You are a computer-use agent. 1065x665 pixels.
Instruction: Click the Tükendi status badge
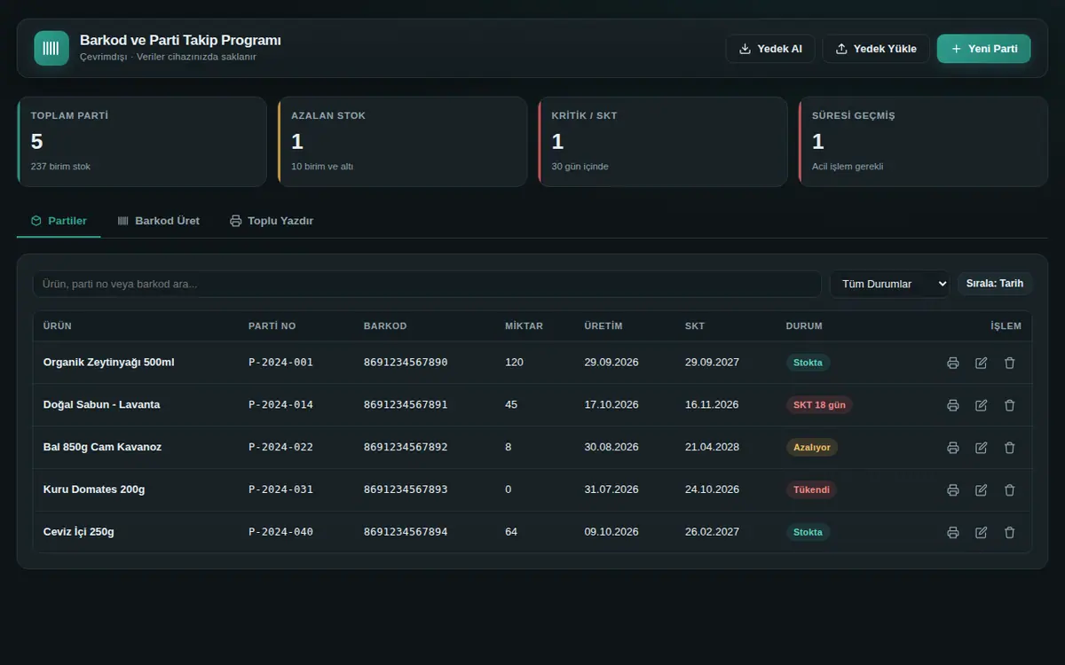(811, 490)
